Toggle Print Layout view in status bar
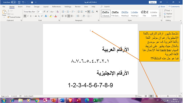 click(151, 96)
